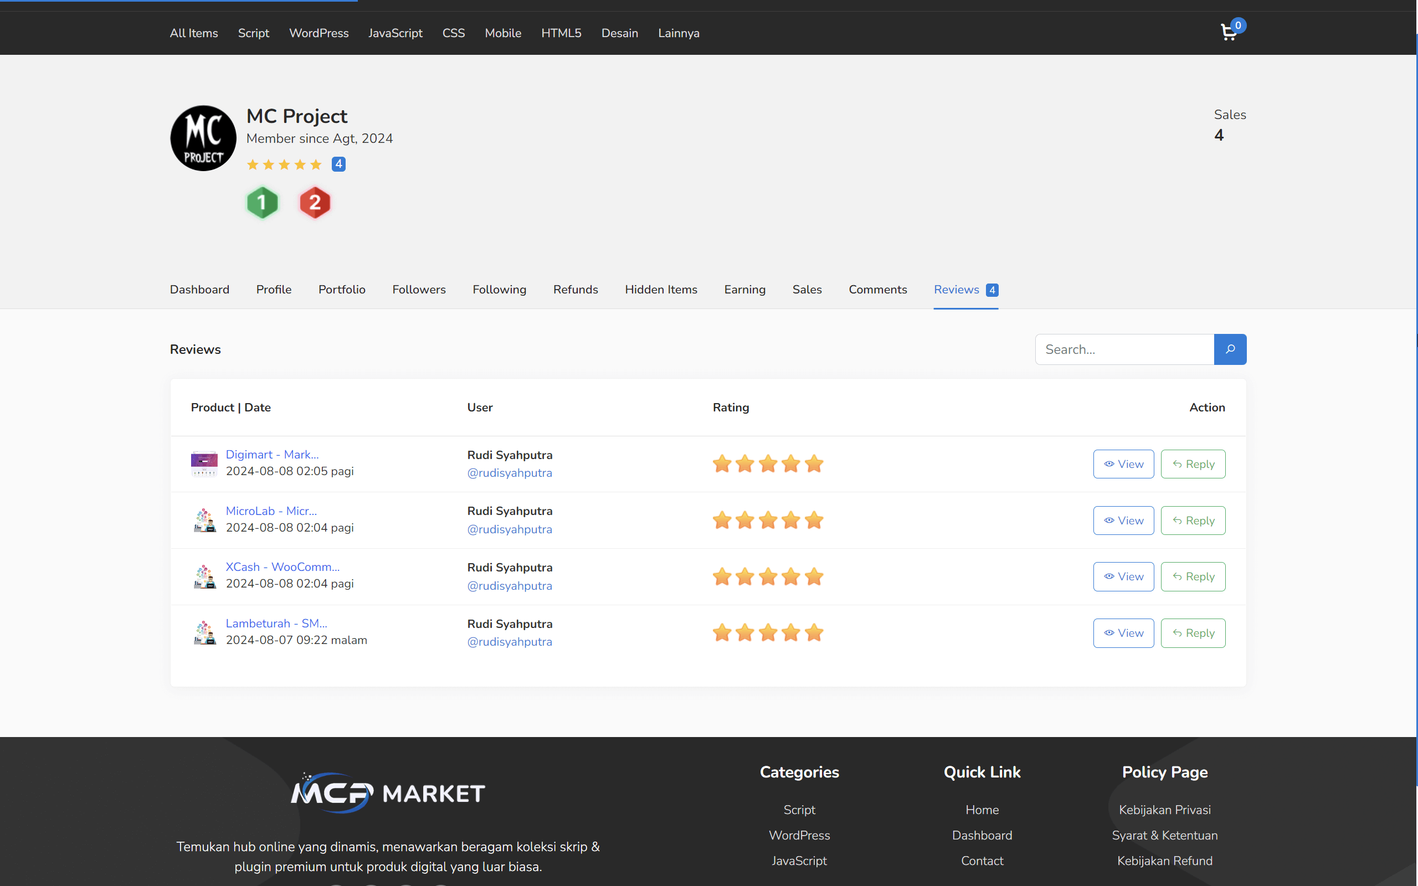Open Mobile category in top menu
Image resolution: width=1418 pixels, height=886 pixels.
[503, 33]
